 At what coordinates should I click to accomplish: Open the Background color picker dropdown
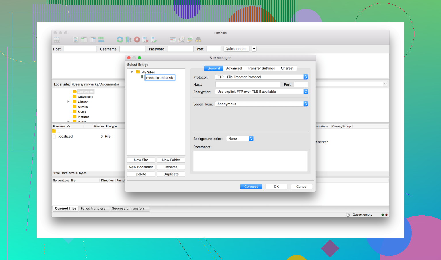coord(240,139)
